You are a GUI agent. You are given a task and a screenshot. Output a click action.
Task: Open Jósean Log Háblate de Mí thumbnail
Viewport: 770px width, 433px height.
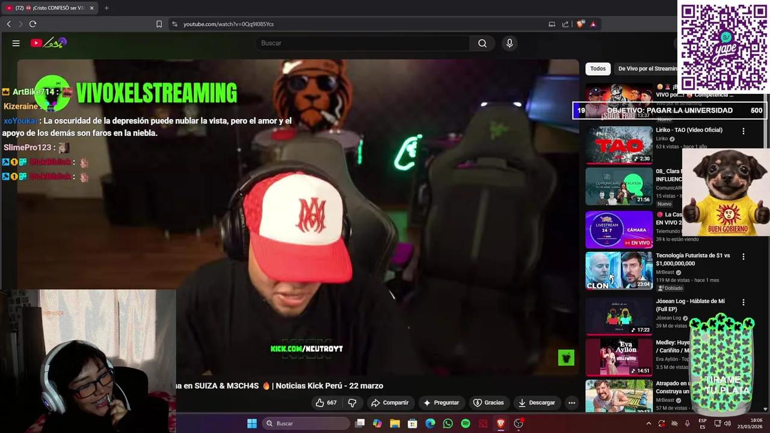(x=619, y=316)
